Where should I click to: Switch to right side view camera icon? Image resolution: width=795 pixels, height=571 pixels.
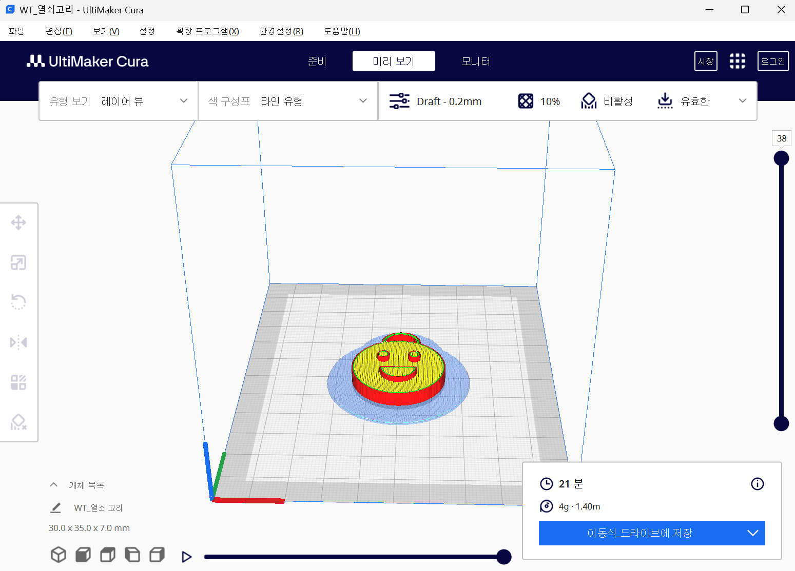click(x=157, y=555)
